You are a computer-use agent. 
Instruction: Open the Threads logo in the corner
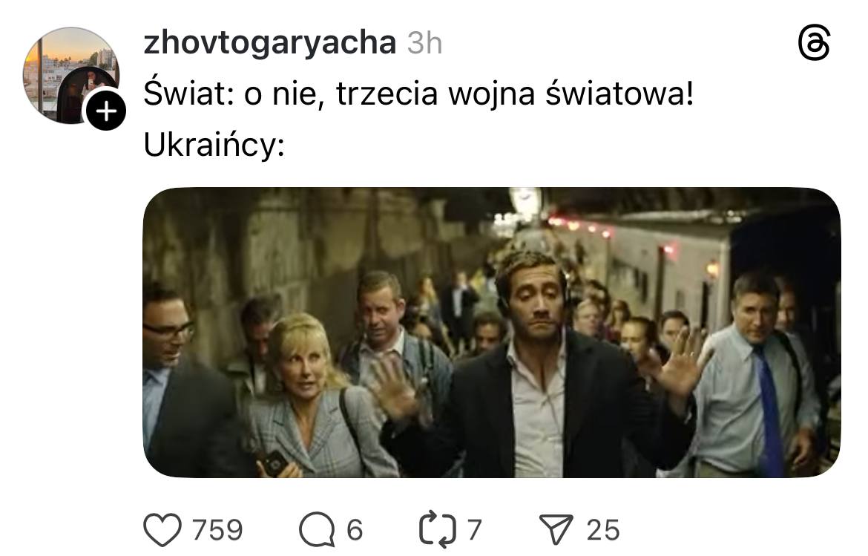(815, 42)
